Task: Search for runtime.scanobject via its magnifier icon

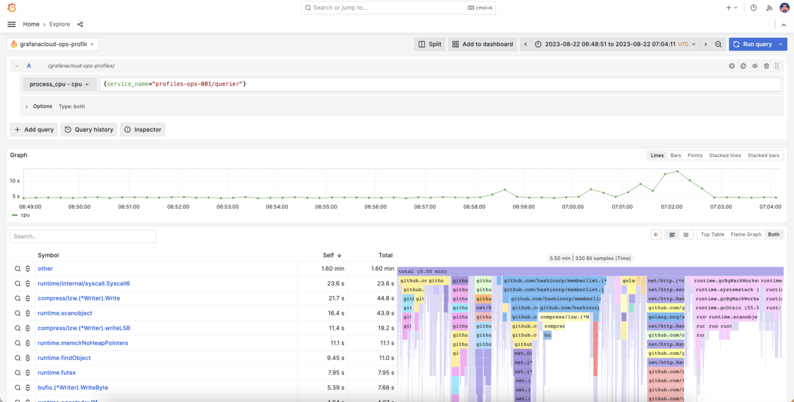Action: pos(19,313)
